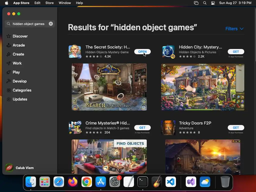Open Launchpad from the Dock
The image size is (256, 192).
coord(45,182)
